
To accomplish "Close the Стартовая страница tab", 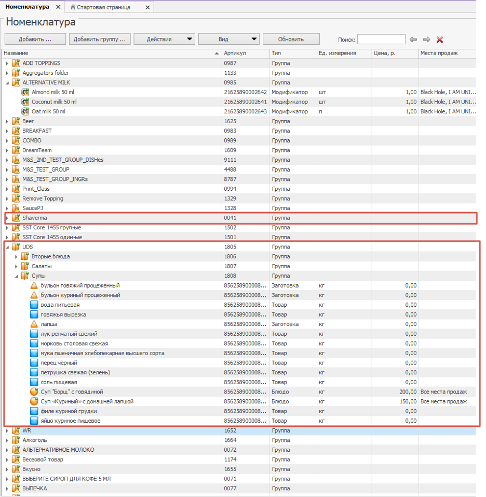I will 147,7.
